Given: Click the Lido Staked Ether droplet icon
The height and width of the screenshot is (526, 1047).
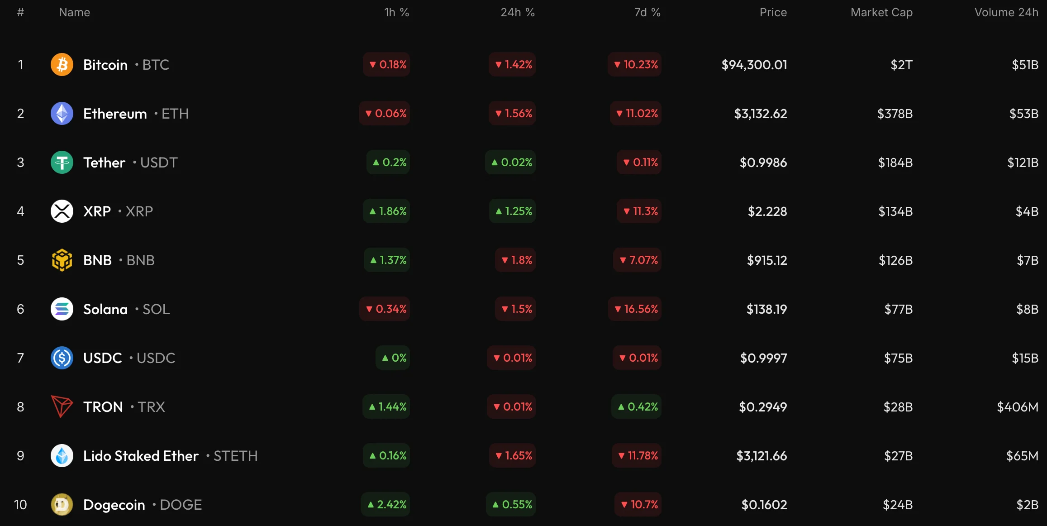Looking at the screenshot, I should coord(62,456).
